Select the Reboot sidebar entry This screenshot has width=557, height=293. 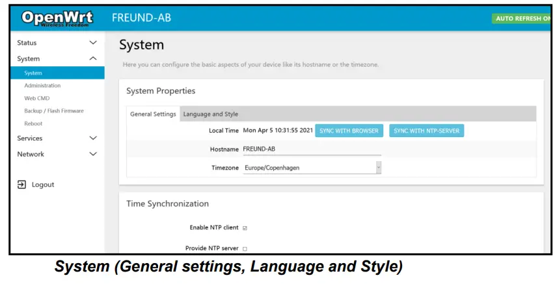click(33, 123)
